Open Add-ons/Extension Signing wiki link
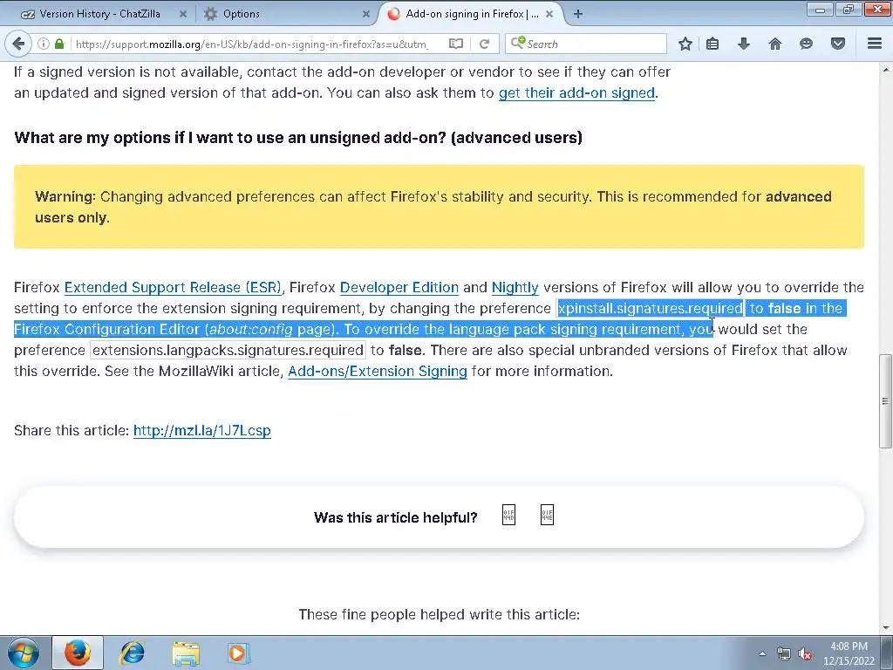This screenshot has height=670, width=893. (378, 371)
